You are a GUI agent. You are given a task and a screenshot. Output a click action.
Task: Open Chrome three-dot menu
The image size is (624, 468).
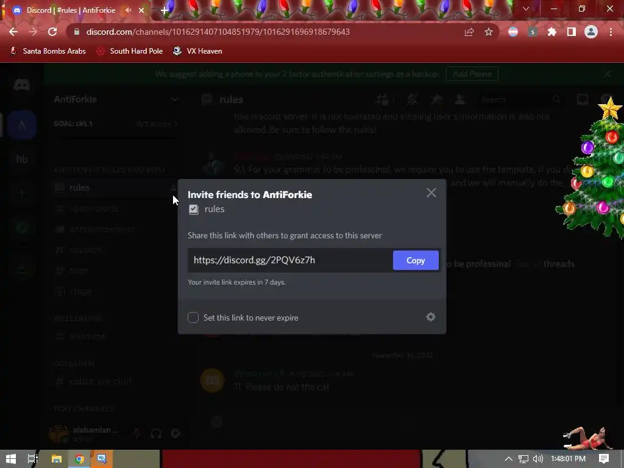tap(611, 32)
